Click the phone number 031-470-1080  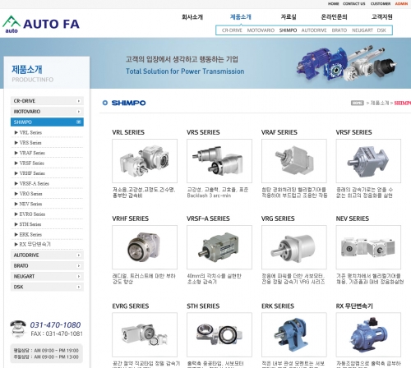[55, 325]
